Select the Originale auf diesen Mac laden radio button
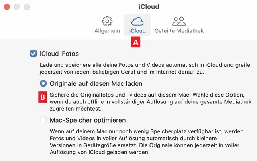 pos(43,84)
